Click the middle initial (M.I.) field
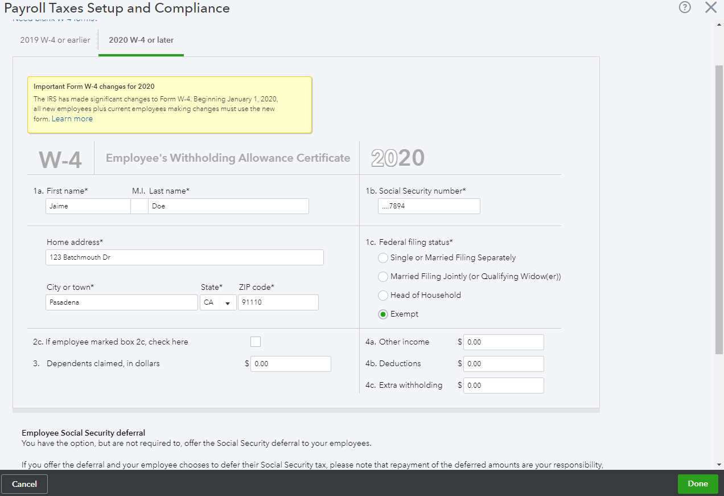 [x=139, y=206]
